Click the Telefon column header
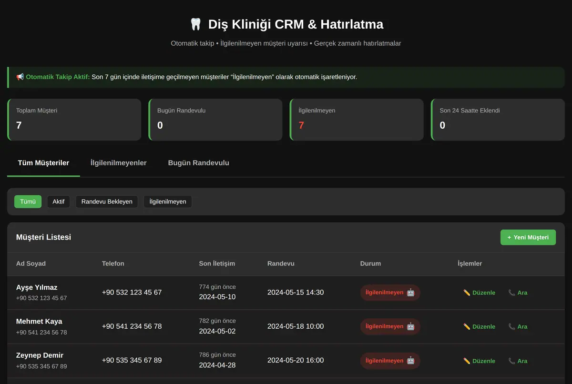The image size is (572, 384). point(113,263)
